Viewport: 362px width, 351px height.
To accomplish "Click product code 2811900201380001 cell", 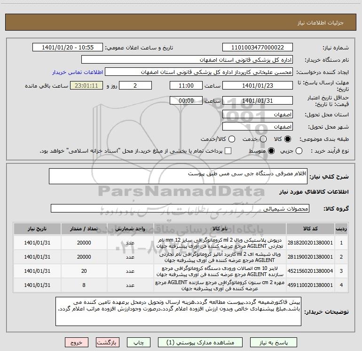I will click(x=310, y=257).
